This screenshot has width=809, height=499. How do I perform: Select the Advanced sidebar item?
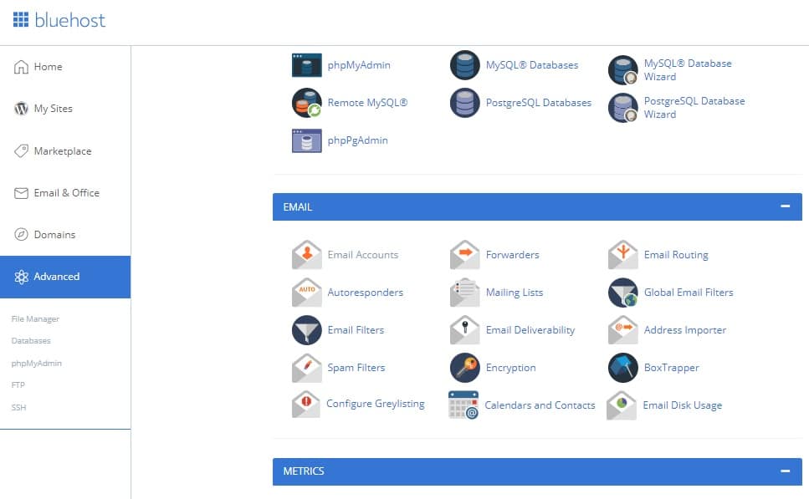(65, 277)
